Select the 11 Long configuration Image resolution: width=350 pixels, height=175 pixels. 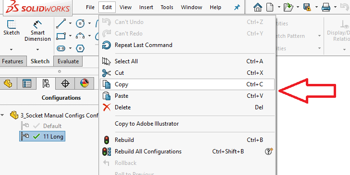[x=42, y=137]
